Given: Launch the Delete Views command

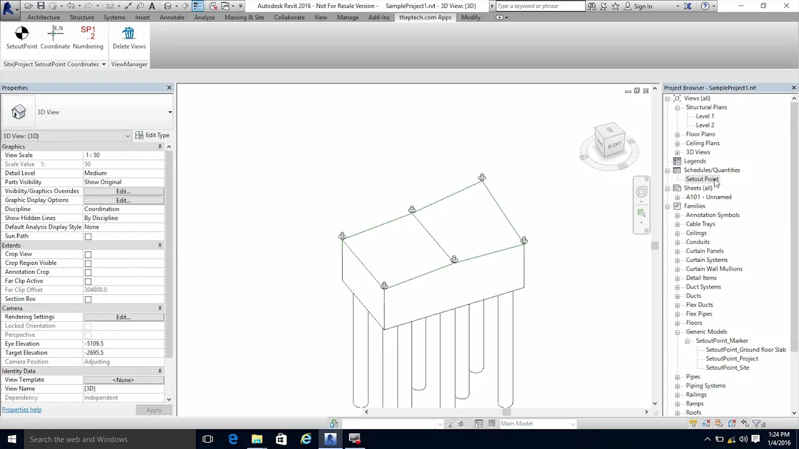Looking at the screenshot, I should (x=129, y=37).
